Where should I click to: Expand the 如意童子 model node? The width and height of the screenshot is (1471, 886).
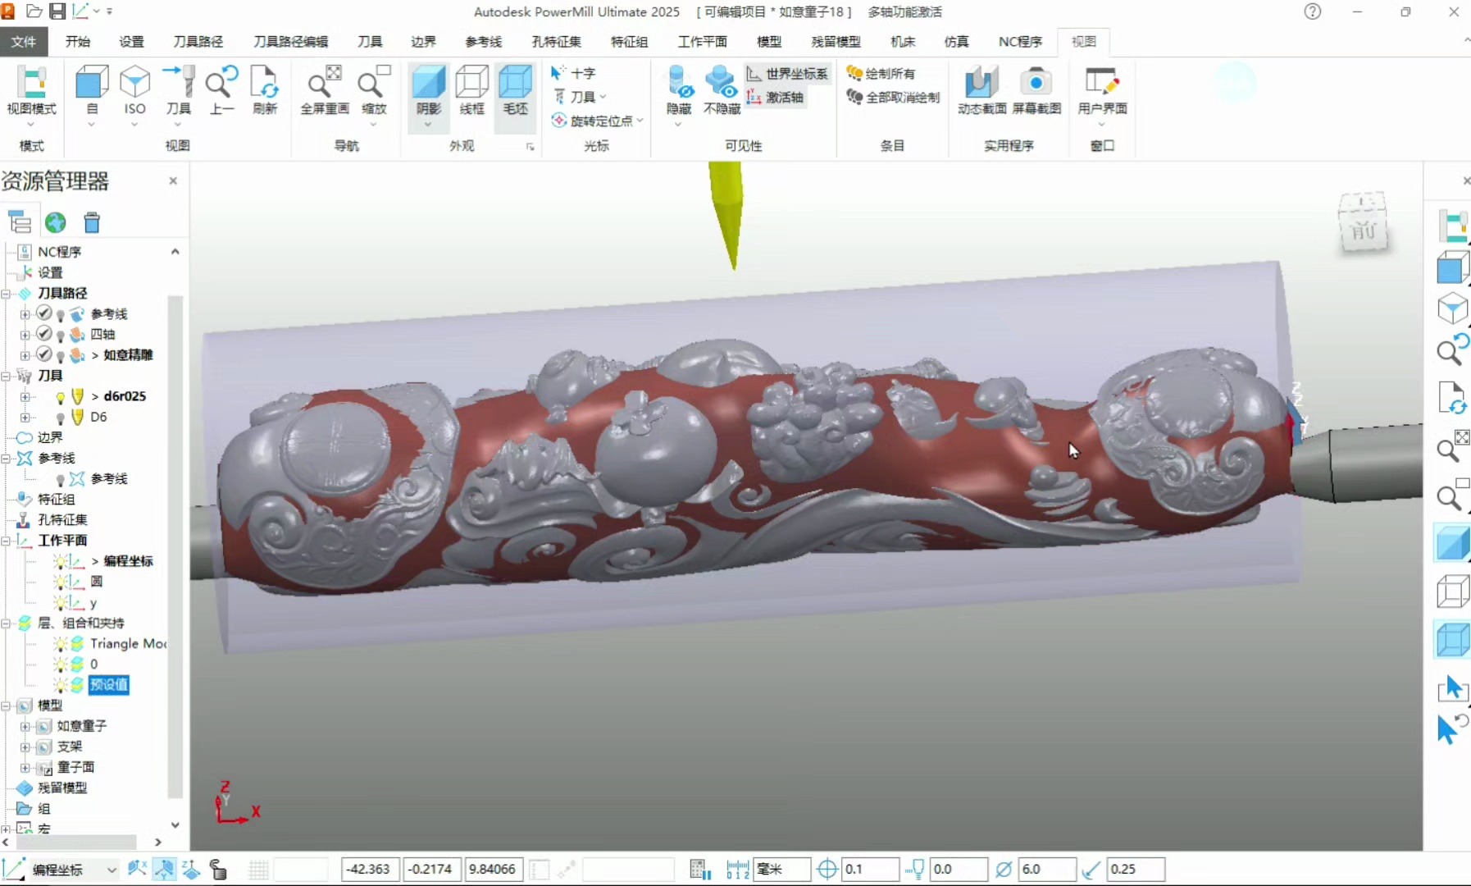click(25, 726)
